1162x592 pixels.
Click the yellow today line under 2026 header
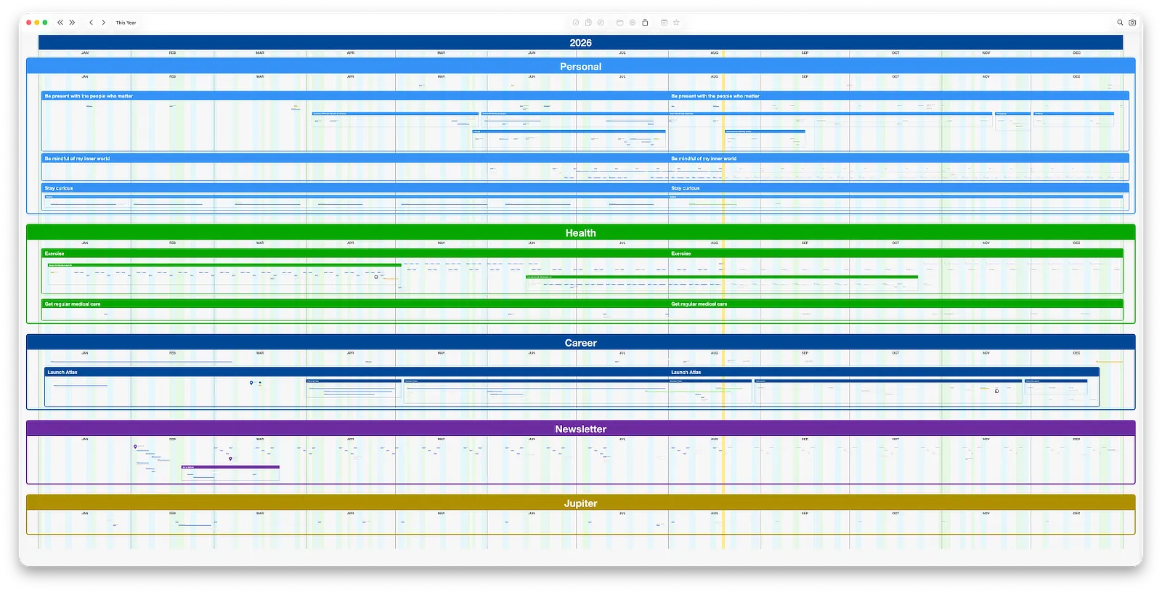pyautogui.click(x=723, y=54)
